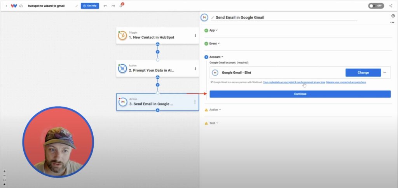398x188 pixels.
Task: Collapse the Account section
Action: pyautogui.click(x=216, y=57)
